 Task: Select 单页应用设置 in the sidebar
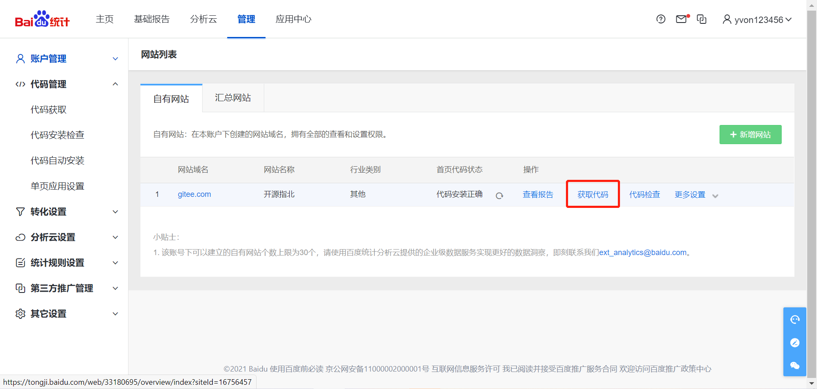point(57,186)
